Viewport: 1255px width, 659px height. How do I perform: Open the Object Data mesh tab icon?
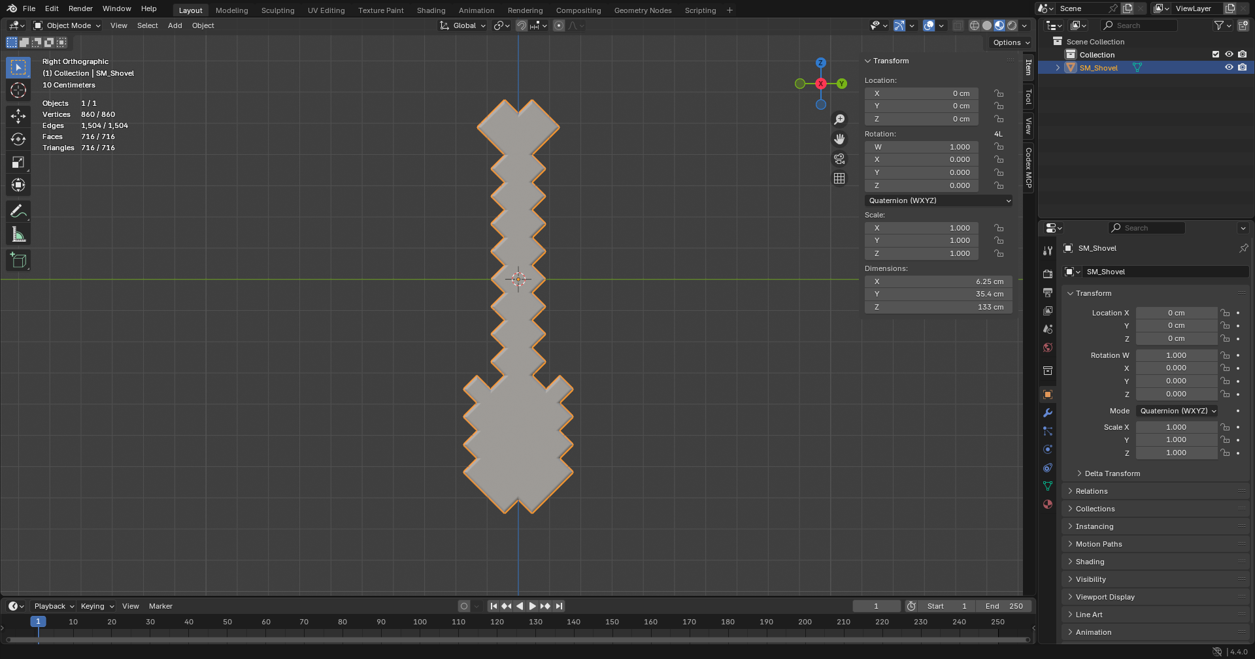[x=1048, y=486]
